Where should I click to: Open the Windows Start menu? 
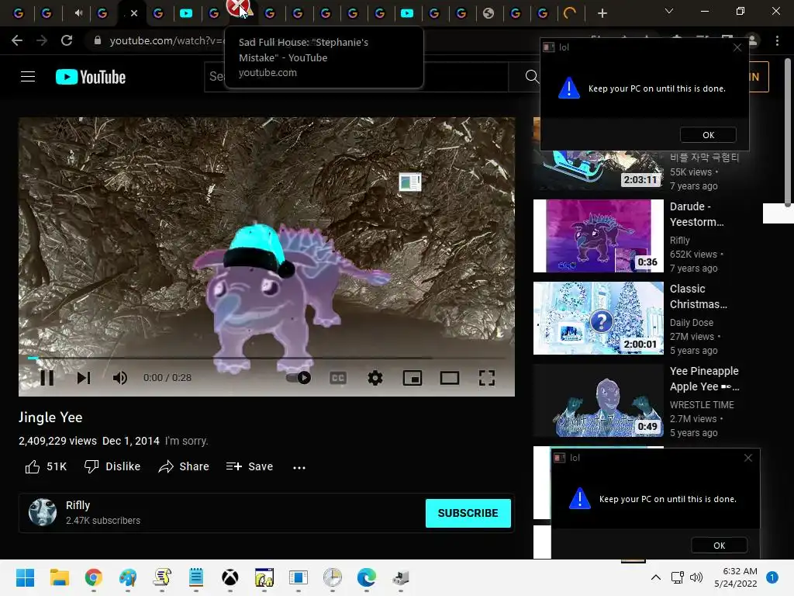pos(25,577)
